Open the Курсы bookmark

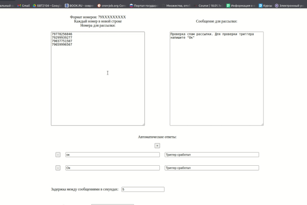tap(265, 6)
